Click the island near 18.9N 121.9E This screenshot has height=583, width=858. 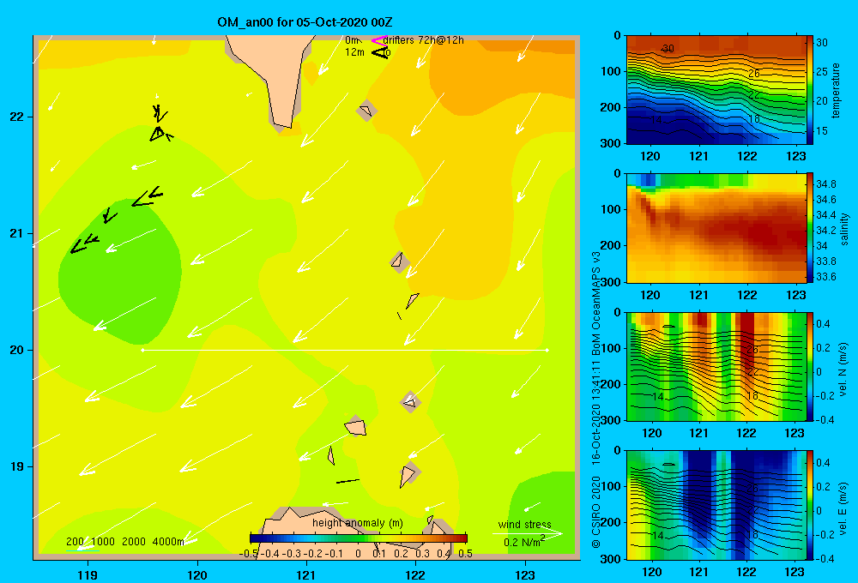point(407,476)
